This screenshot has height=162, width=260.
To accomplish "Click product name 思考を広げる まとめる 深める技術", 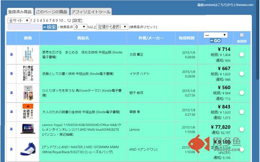I will [82, 55].
